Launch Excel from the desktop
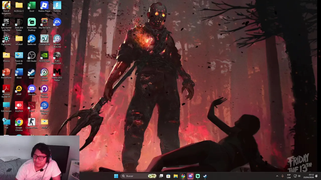The image size is (321, 180). tap(32, 7)
